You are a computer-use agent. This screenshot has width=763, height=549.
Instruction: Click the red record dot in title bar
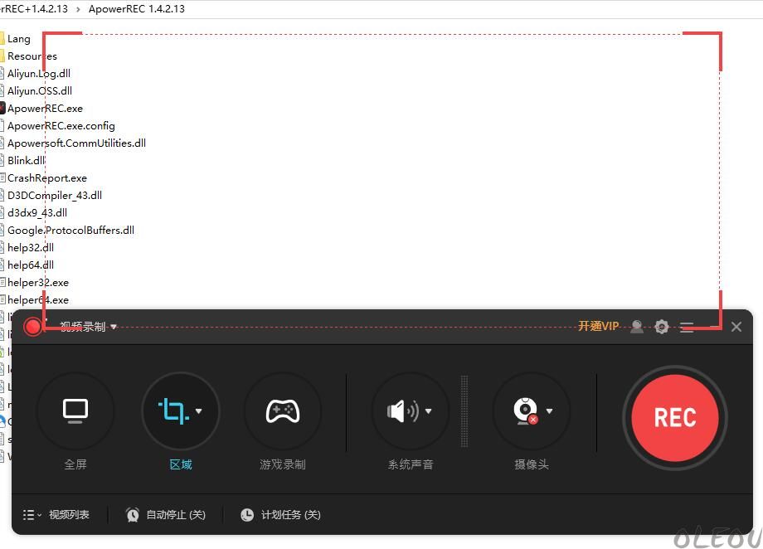[33, 327]
